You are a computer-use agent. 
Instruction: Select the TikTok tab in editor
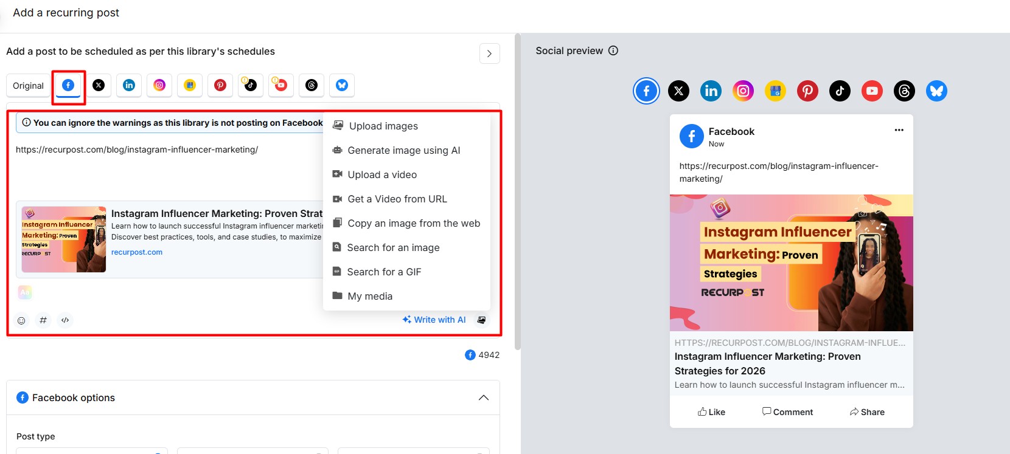pyautogui.click(x=251, y=86)
